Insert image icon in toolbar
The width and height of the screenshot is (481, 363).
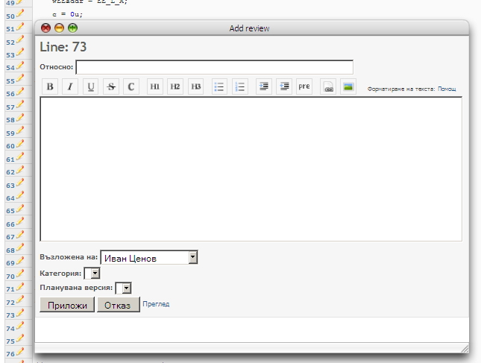click(348, 86)
